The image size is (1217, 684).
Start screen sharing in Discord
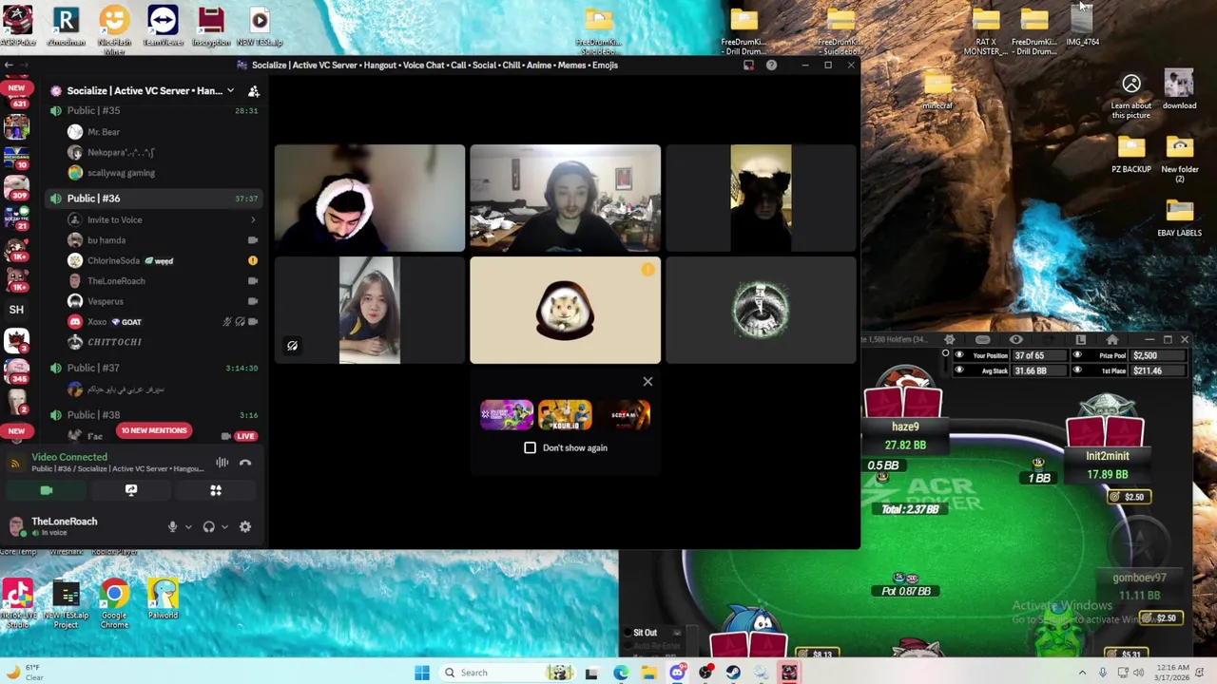[131, 490]
